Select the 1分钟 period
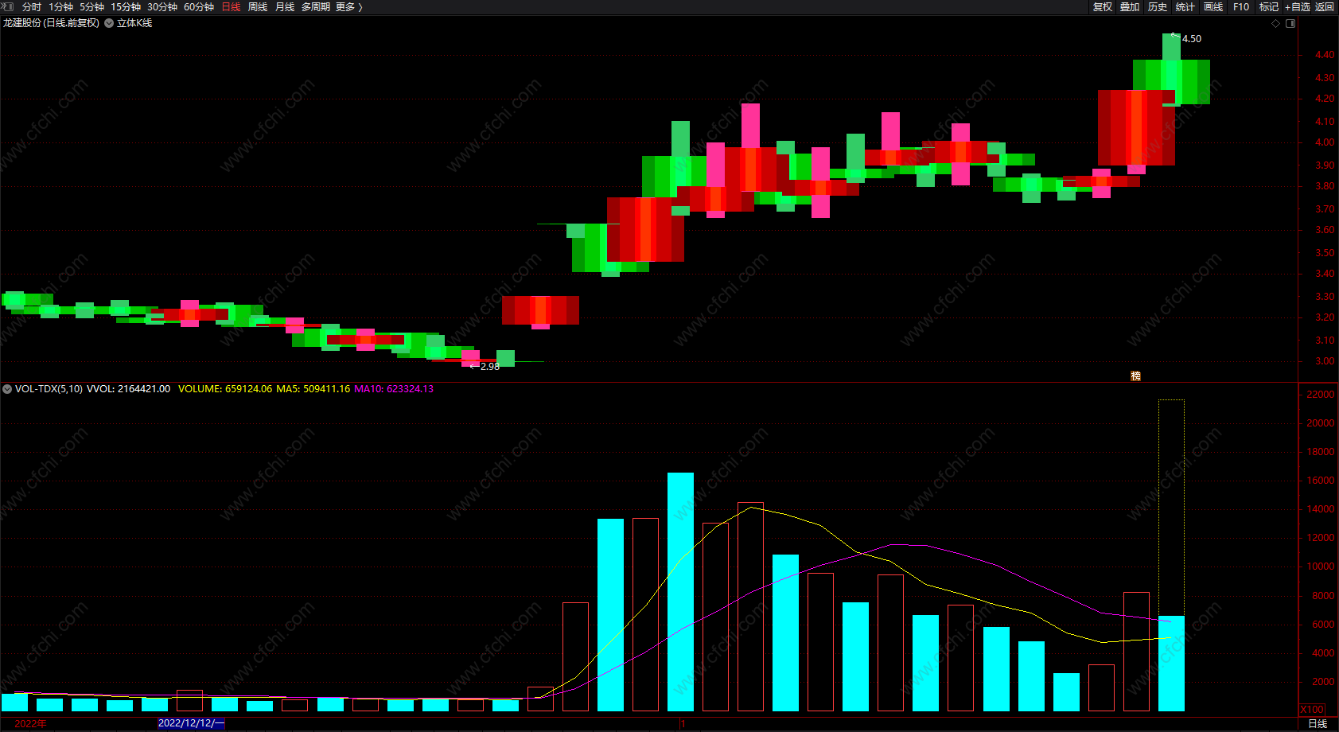The height and width of the screenshot is (732, 1339). point(61,7)
